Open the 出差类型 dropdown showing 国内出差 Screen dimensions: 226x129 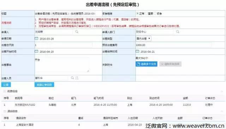143,39
